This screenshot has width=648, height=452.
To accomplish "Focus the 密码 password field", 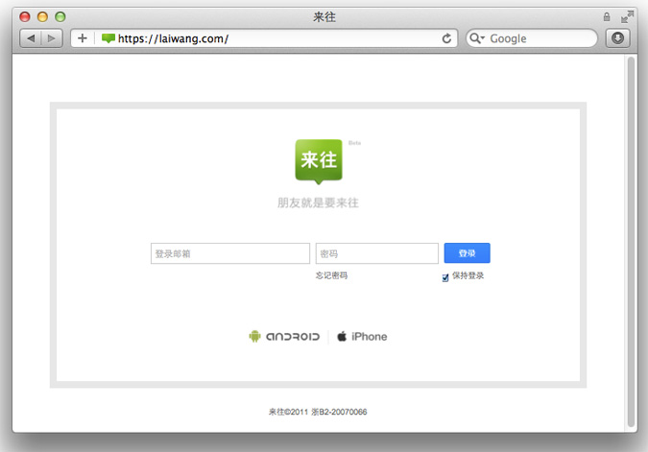I will 377,253.
